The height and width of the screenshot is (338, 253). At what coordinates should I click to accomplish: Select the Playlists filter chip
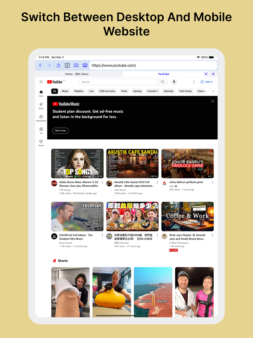[x=78, y=91]
